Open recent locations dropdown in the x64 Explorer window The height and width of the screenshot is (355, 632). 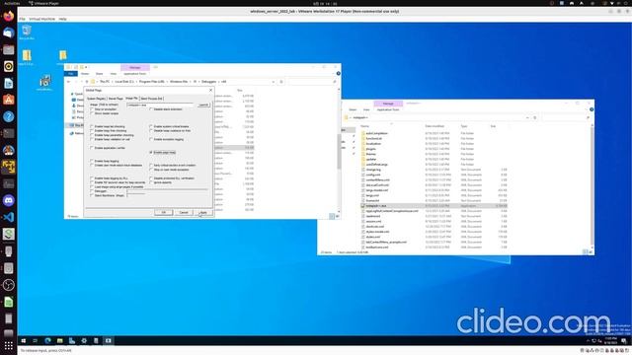pos(81,82)
